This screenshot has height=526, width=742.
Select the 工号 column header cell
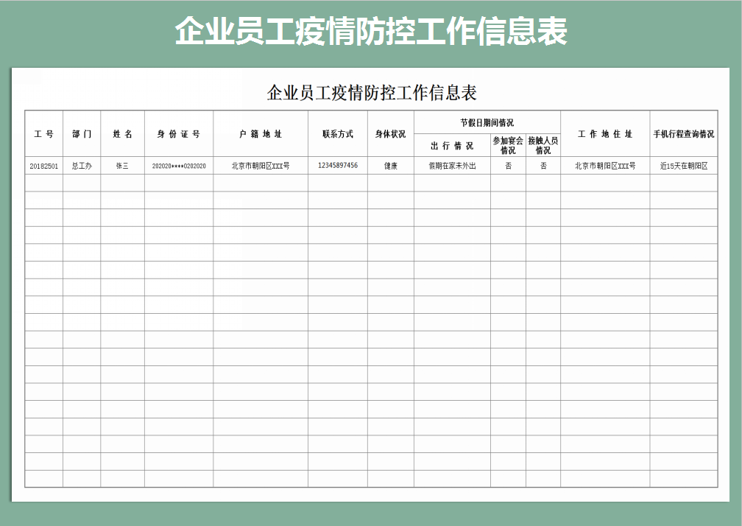click(43, 135)
